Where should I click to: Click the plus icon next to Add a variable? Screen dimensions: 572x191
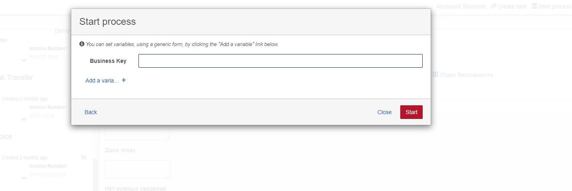[x=124, y=80]
